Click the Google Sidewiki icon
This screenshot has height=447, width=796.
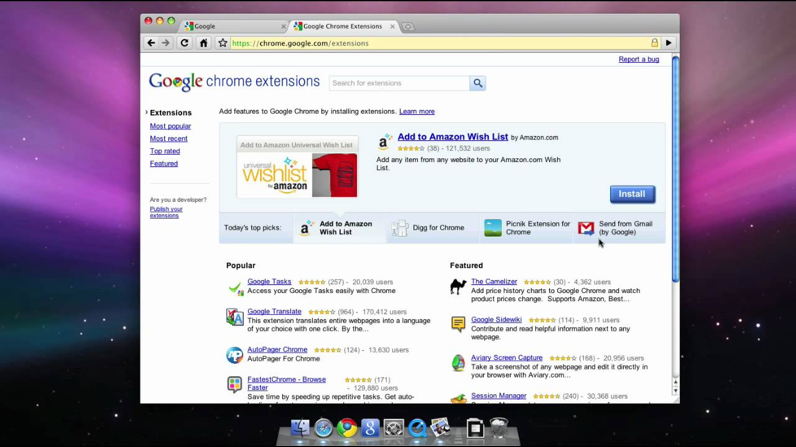click(x=458, y=324)
